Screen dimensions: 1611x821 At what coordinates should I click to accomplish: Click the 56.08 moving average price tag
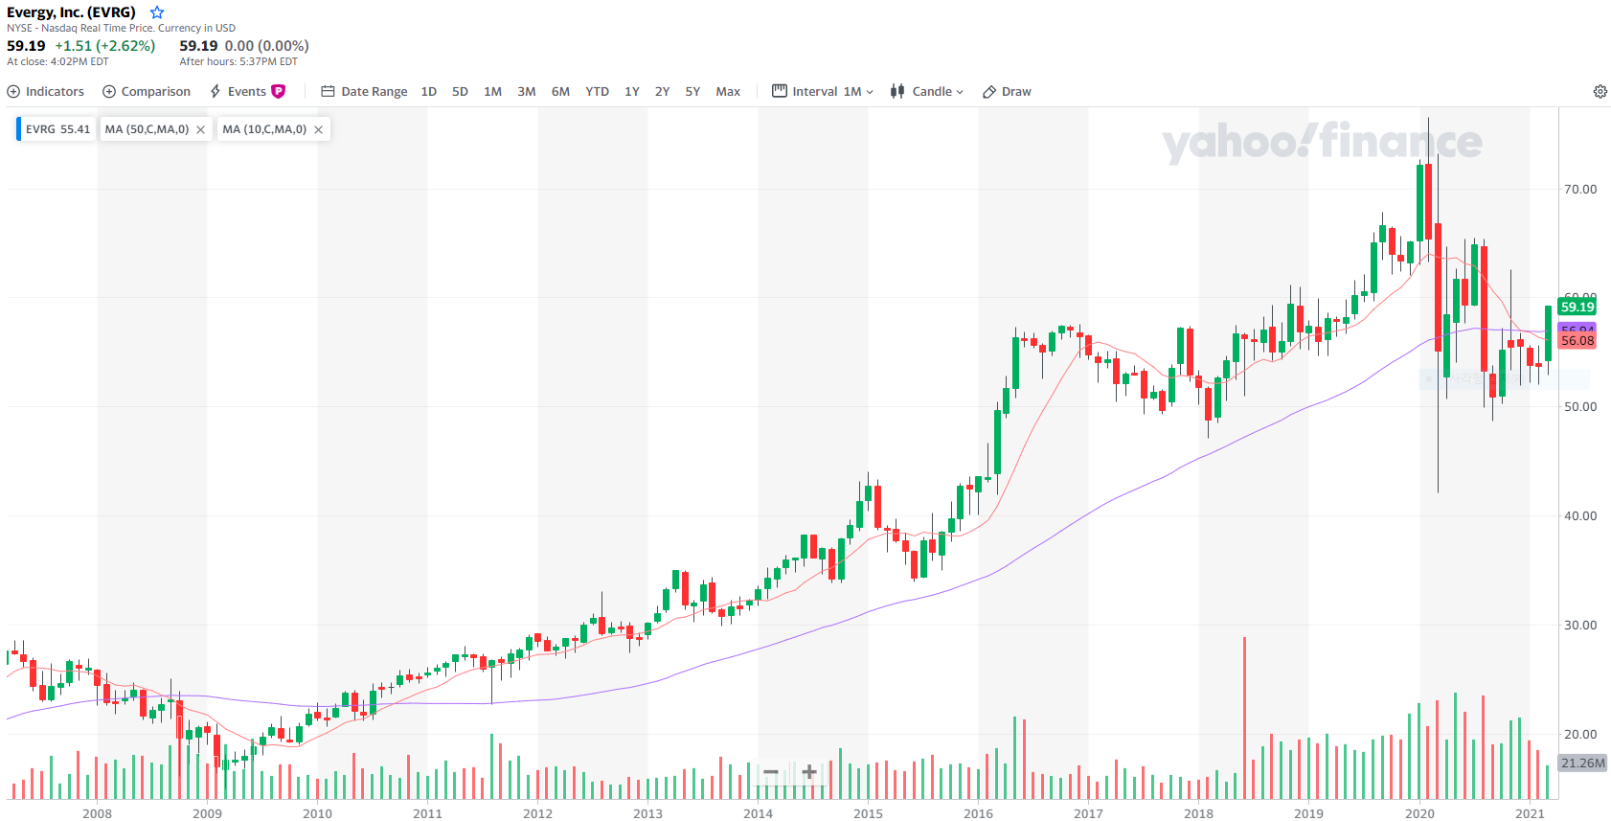[x=1577, y=340]
